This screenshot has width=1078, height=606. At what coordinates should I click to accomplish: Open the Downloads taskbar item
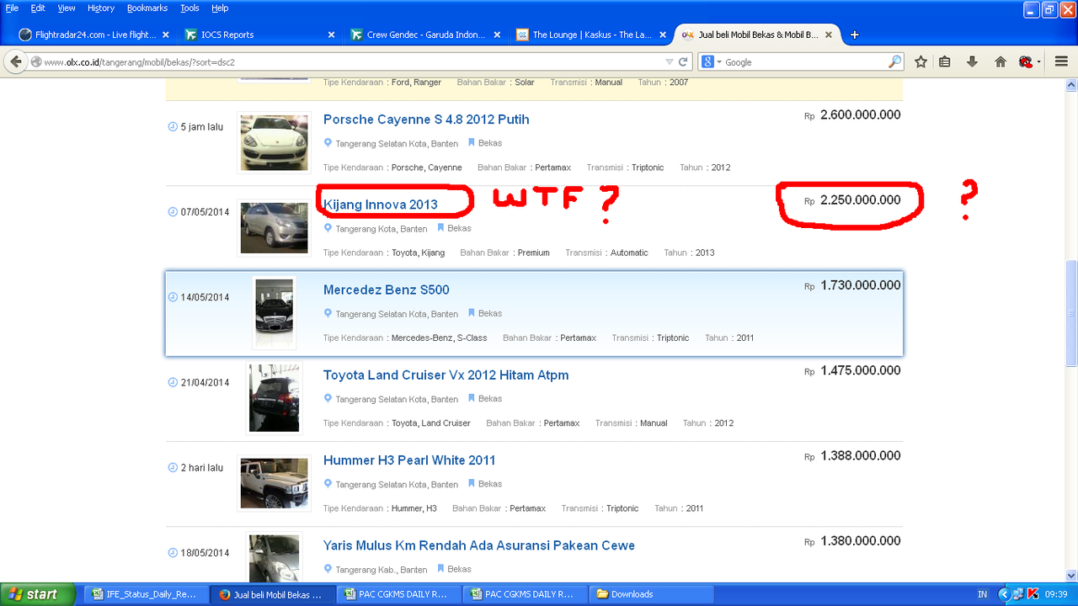(649, 594)
